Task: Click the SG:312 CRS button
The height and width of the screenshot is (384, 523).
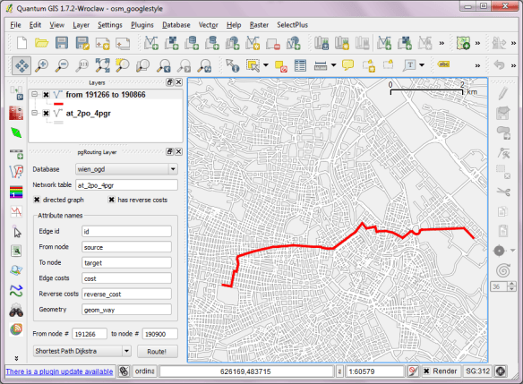Action: pos(477,371)
